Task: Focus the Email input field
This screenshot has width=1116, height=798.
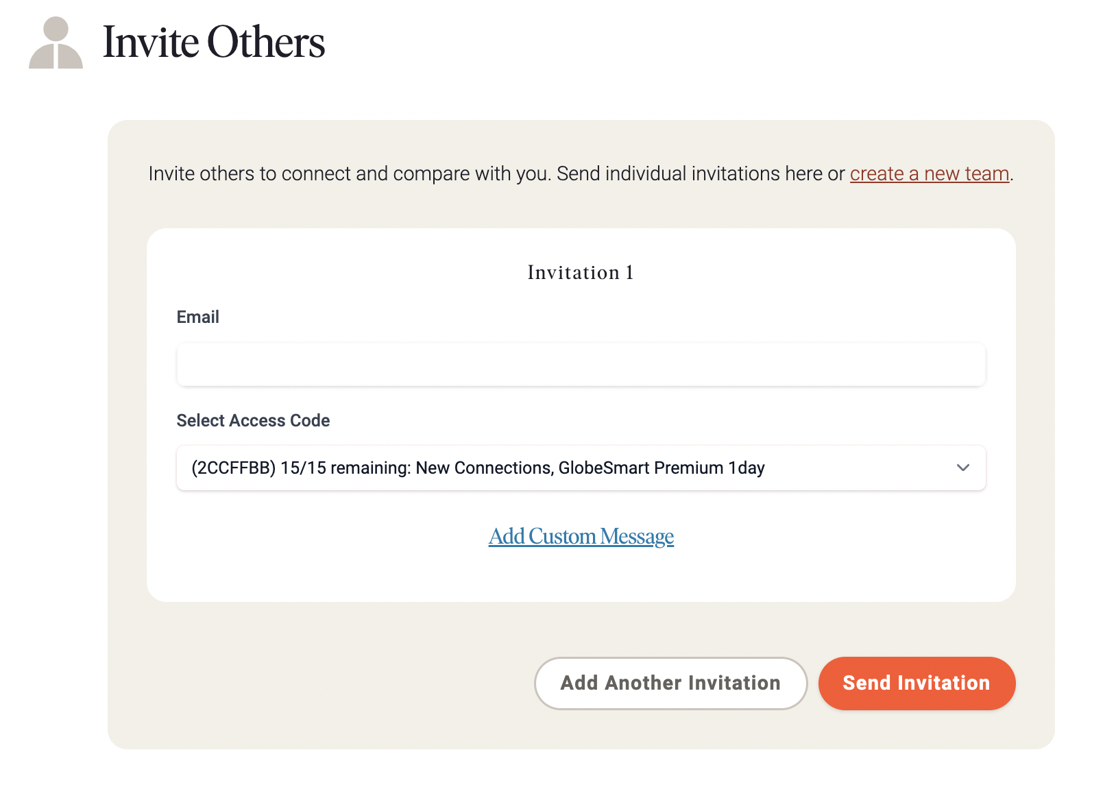Action: (581, 365)
